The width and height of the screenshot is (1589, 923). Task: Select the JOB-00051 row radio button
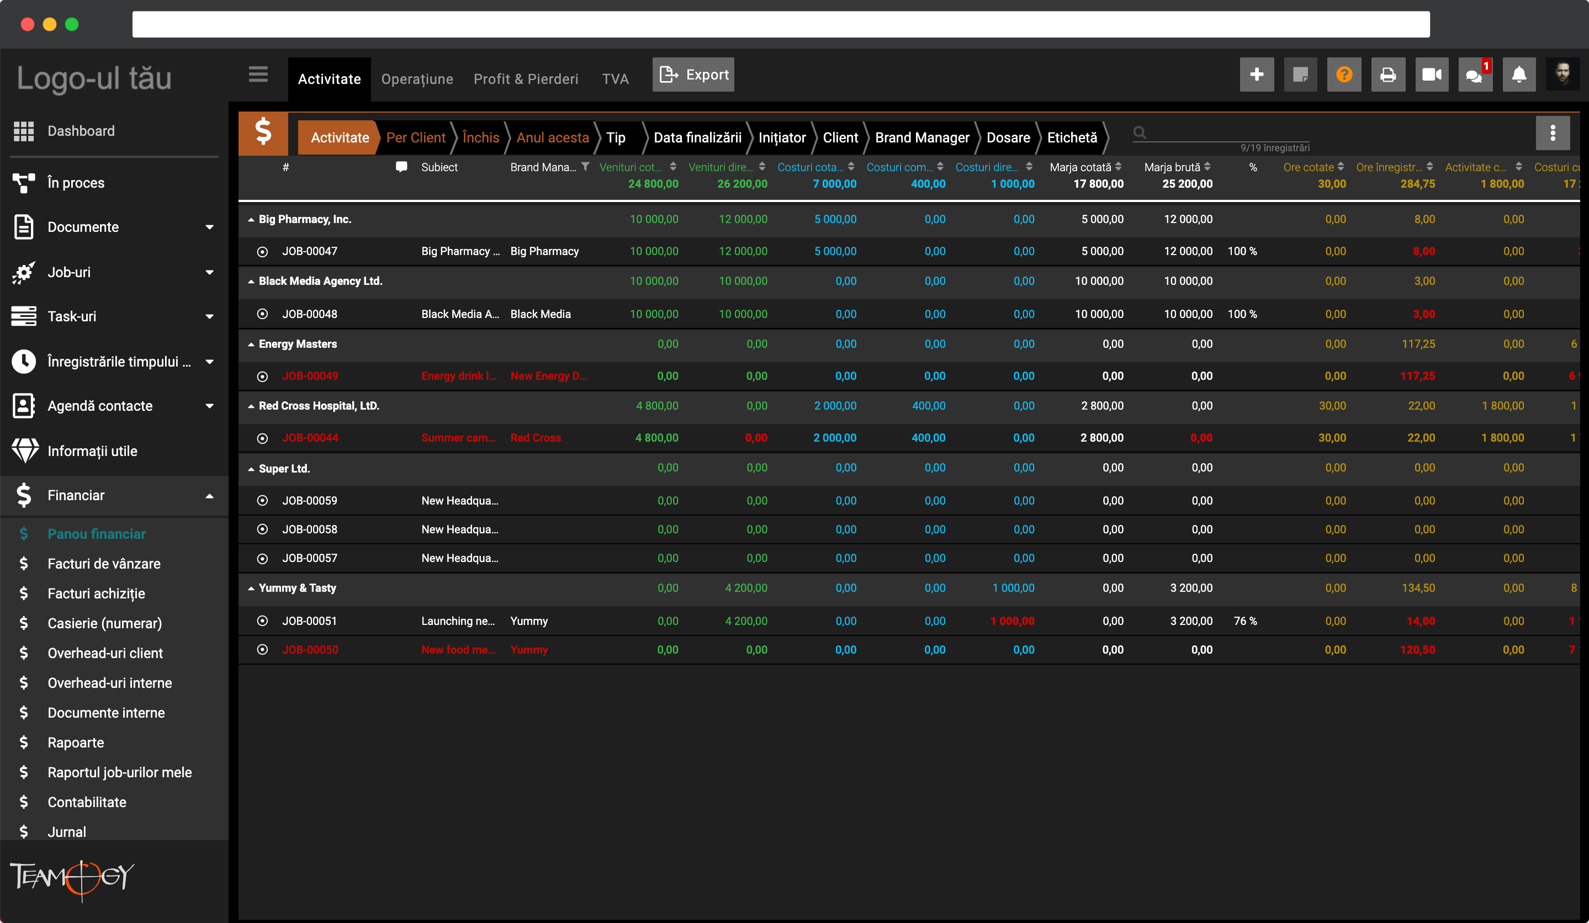tap(262, 621)
